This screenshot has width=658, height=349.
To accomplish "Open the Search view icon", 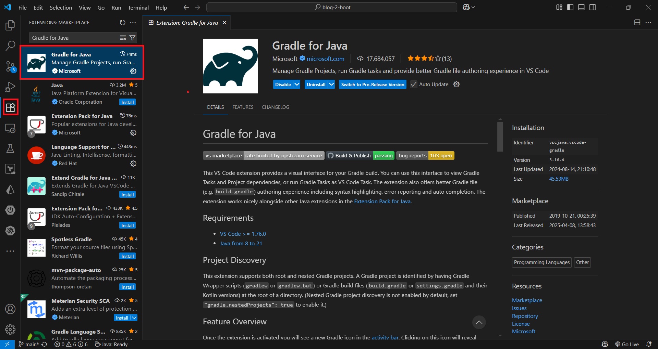I will tap(10, 46).
